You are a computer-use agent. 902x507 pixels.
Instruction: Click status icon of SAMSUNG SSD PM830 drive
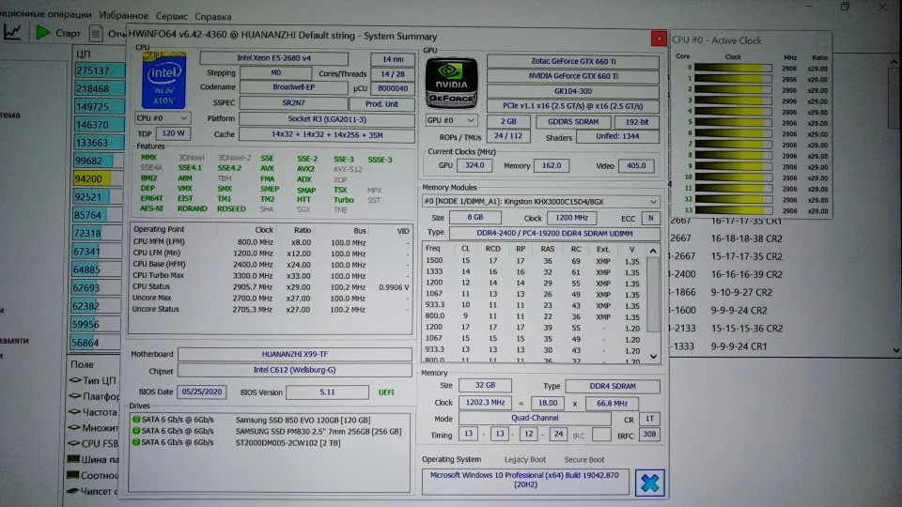click(136, 431)
